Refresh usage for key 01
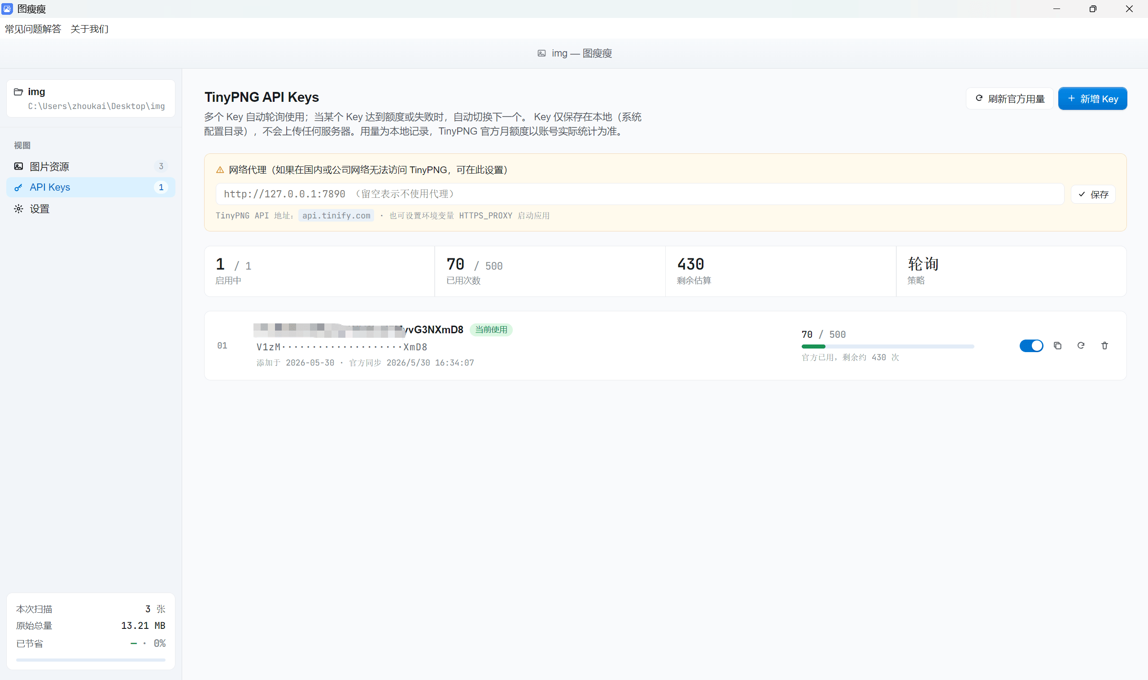 tap(1081, 345)
